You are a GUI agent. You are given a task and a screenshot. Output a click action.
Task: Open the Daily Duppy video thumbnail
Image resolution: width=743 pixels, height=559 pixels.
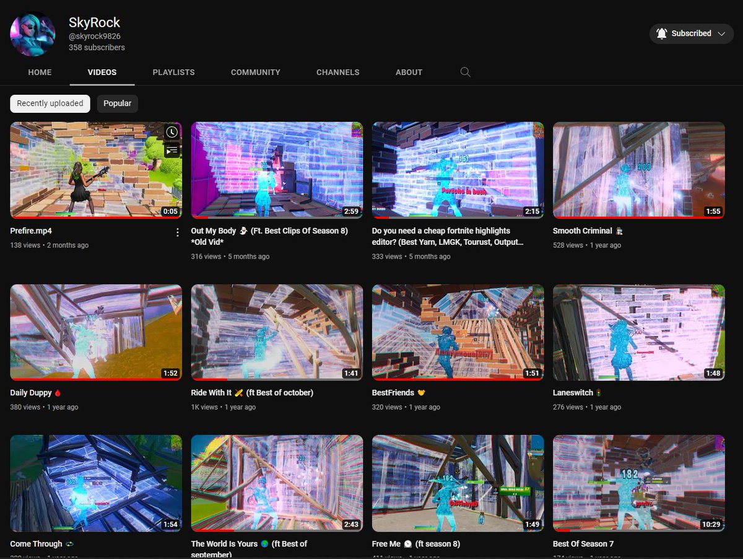[96, 332]
